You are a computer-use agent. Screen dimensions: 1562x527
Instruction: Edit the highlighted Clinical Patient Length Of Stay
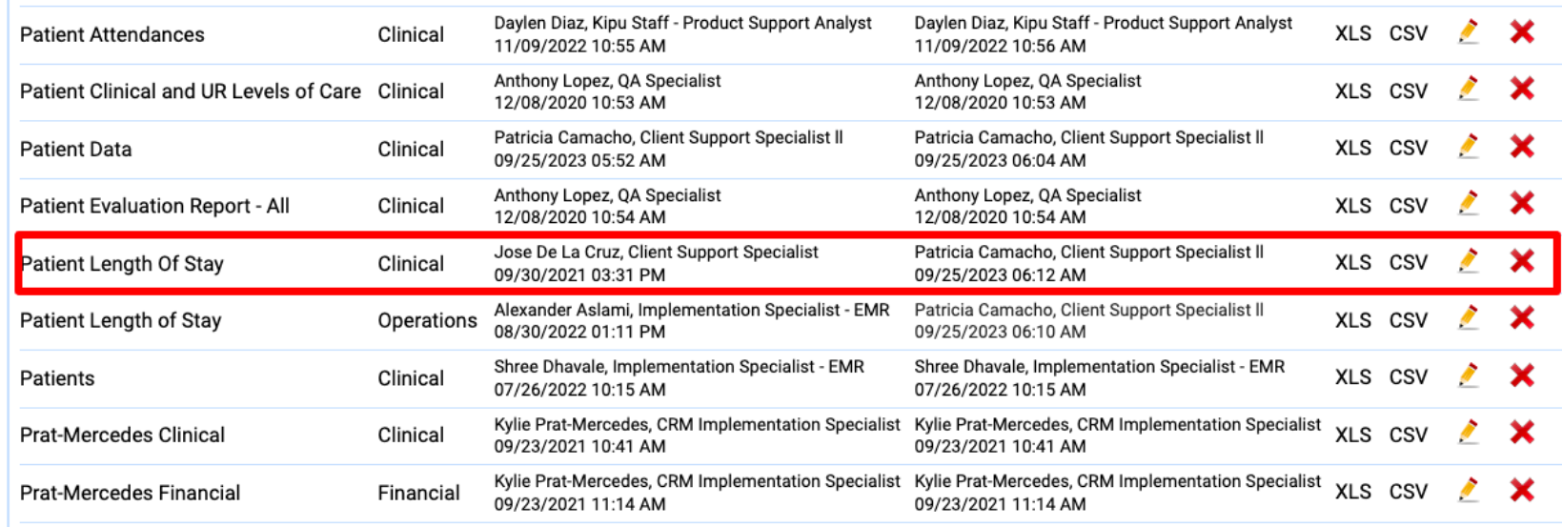(1469, 262)
